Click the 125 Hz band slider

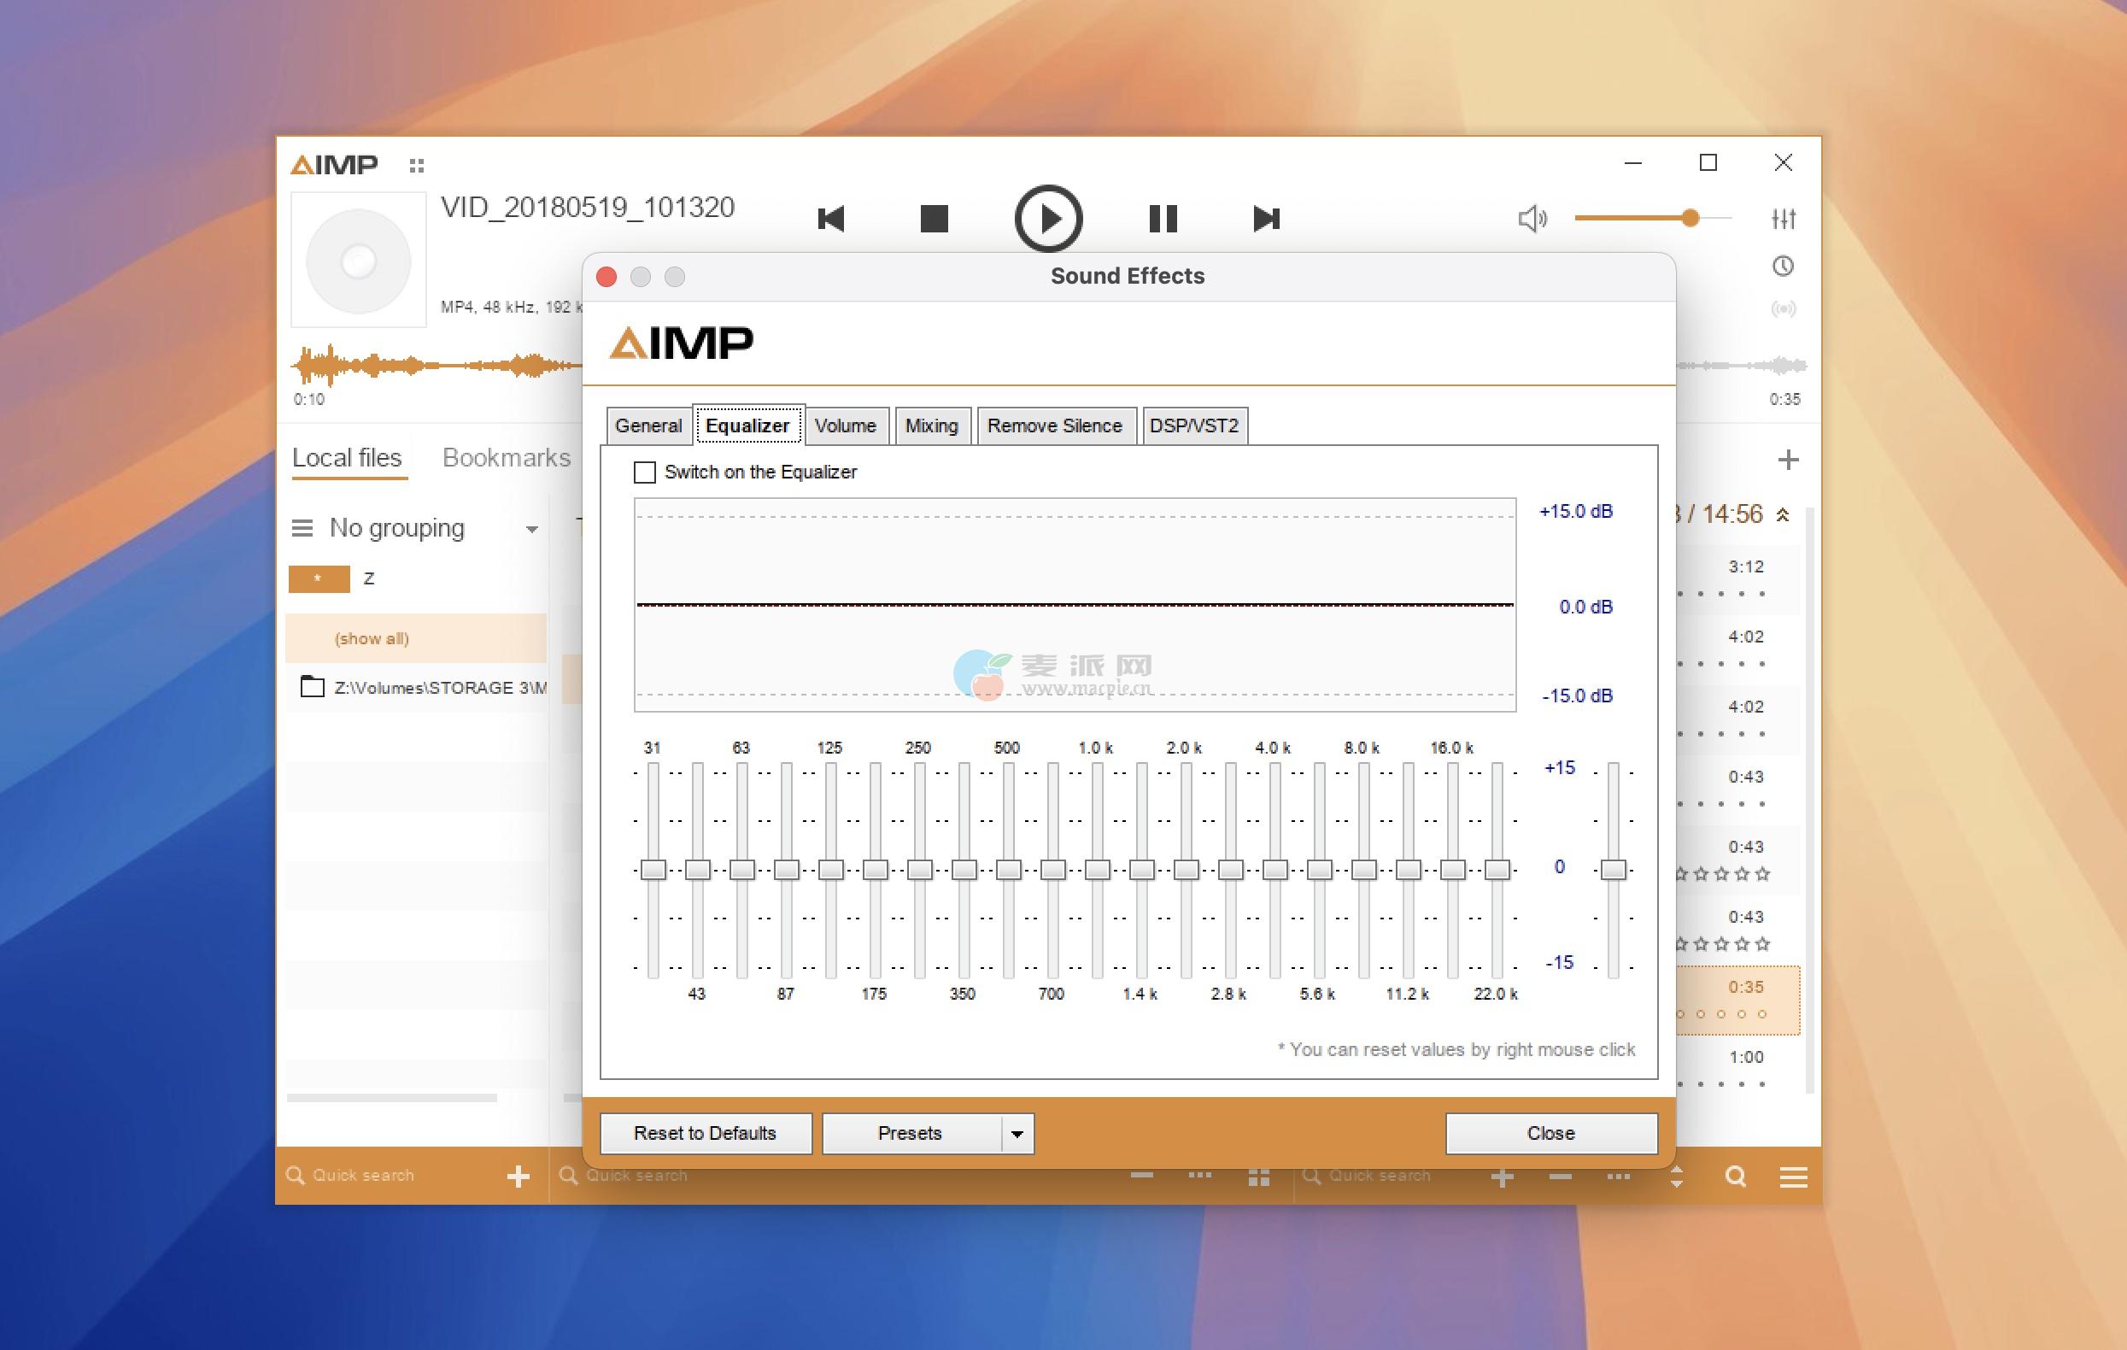830,869
